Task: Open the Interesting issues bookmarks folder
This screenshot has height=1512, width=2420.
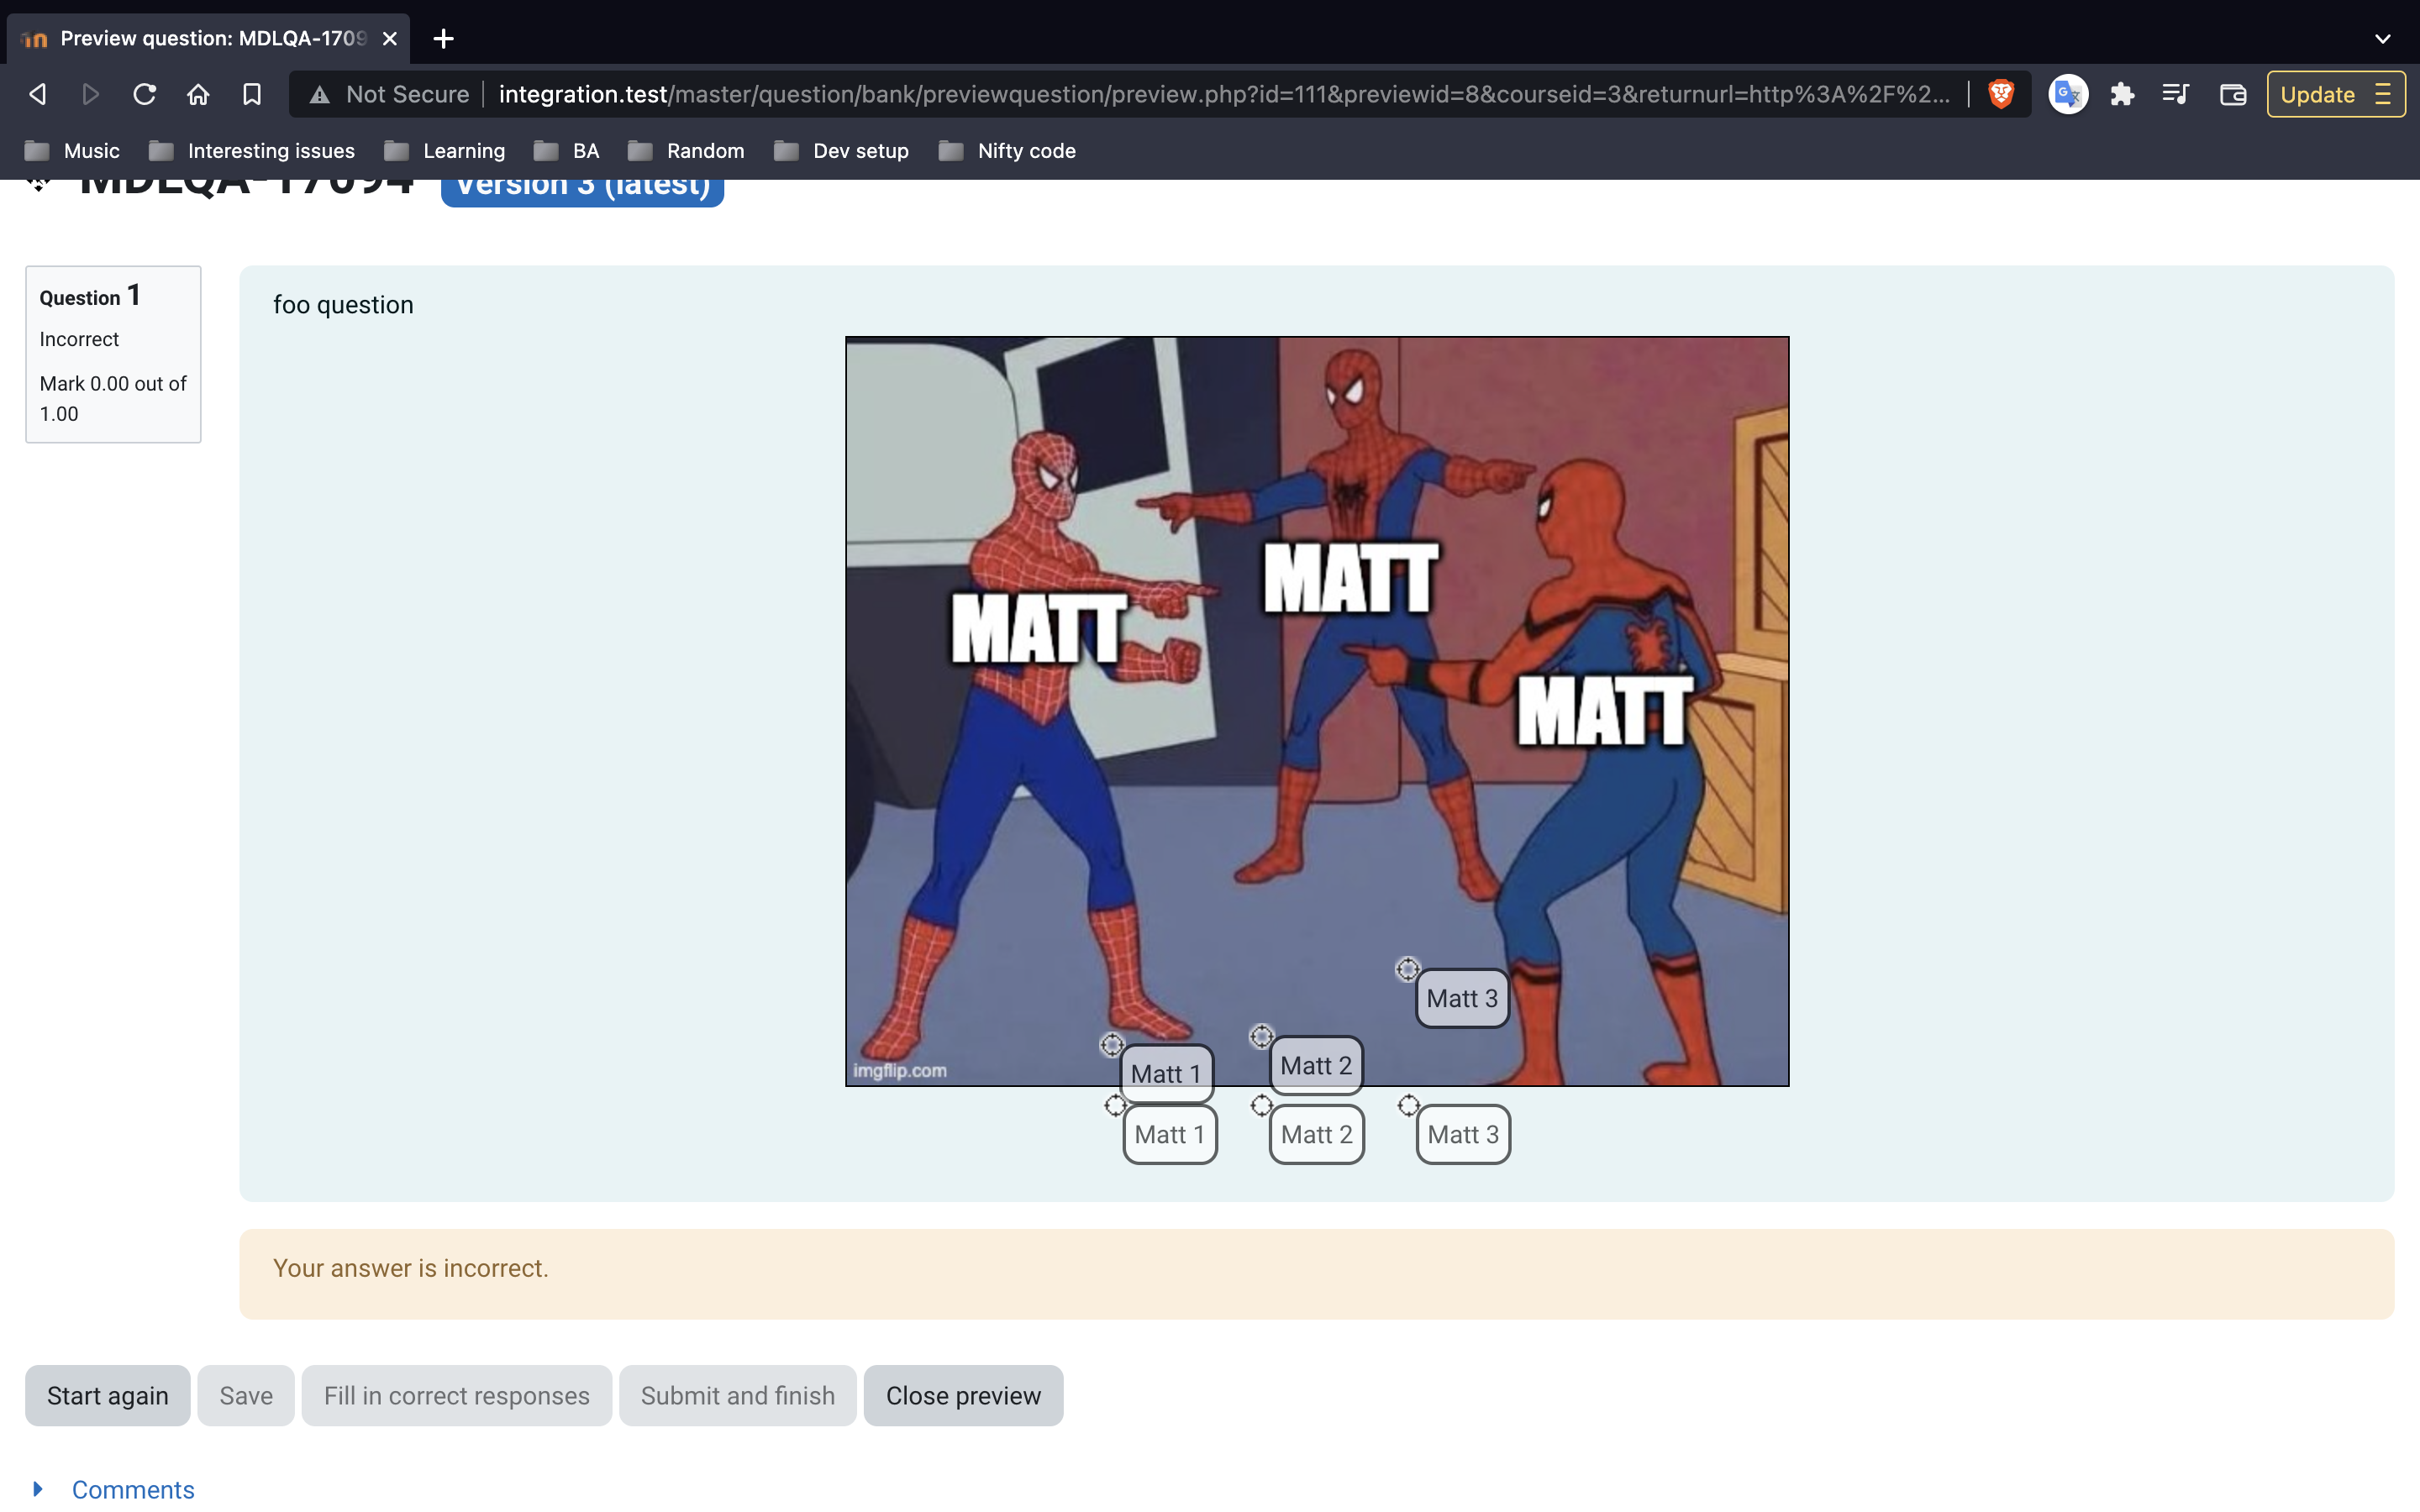Action: point(252,151)
